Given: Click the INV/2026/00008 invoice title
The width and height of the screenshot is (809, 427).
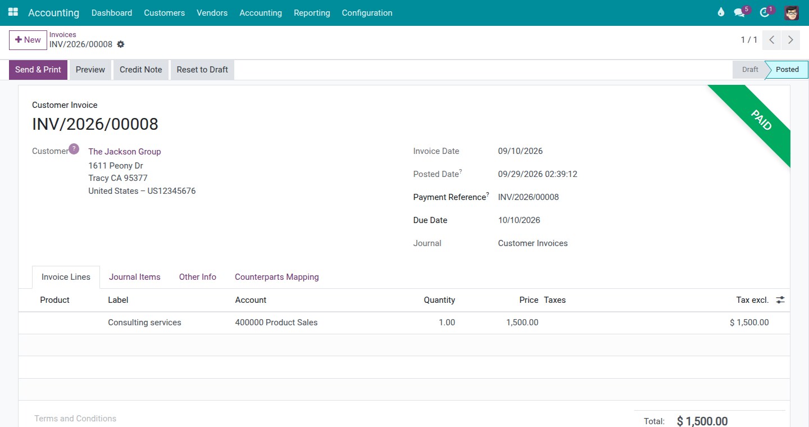Looking at the screenshot, I should [95, 124].
